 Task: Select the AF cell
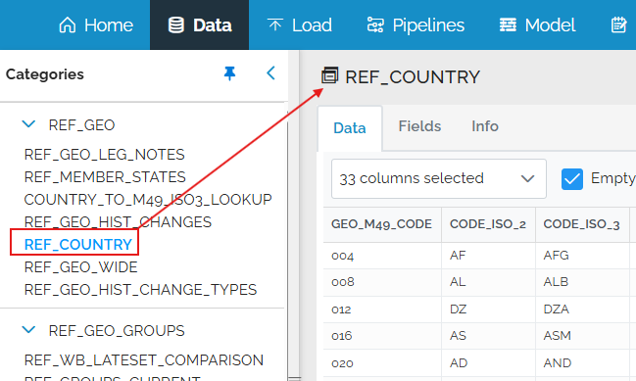point(488,256)
